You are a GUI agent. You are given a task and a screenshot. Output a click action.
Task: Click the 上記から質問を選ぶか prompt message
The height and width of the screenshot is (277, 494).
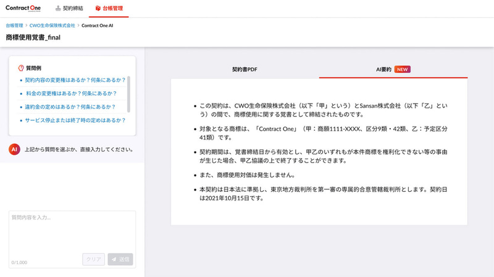79,149
